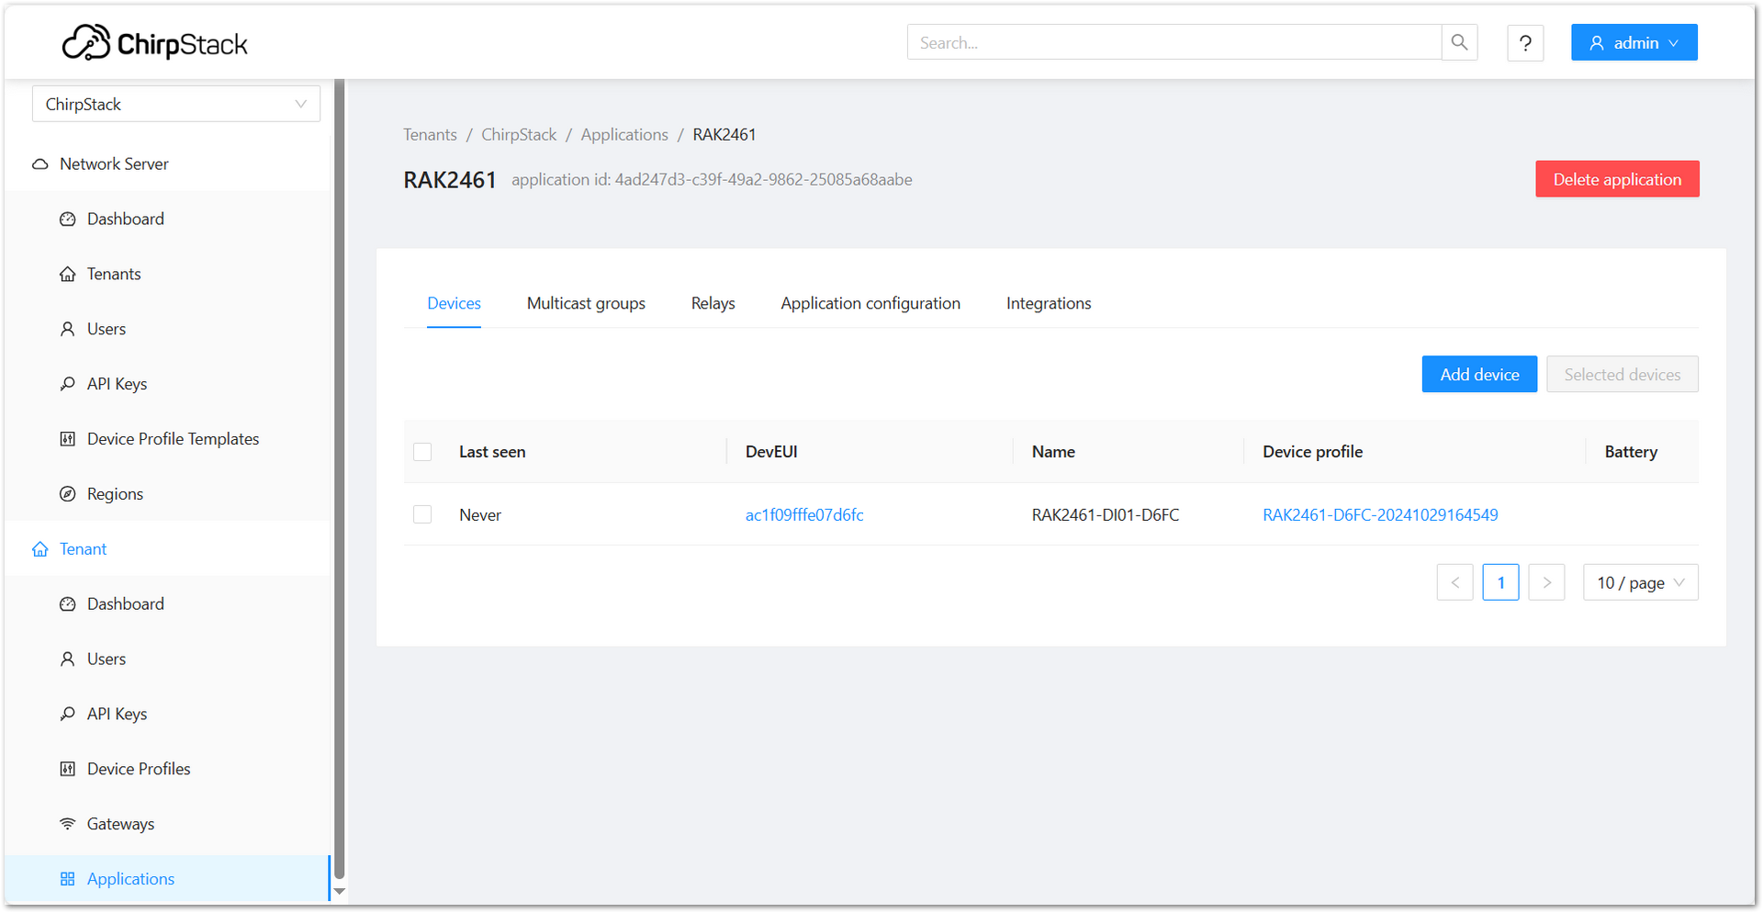The height and width of the screenshot is (913, 1763).
Task: Click the ChirpStack logo icon
Action: coord(85,41)
